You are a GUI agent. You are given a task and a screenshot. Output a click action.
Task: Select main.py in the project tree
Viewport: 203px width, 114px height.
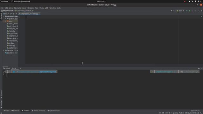pos(11,31)
